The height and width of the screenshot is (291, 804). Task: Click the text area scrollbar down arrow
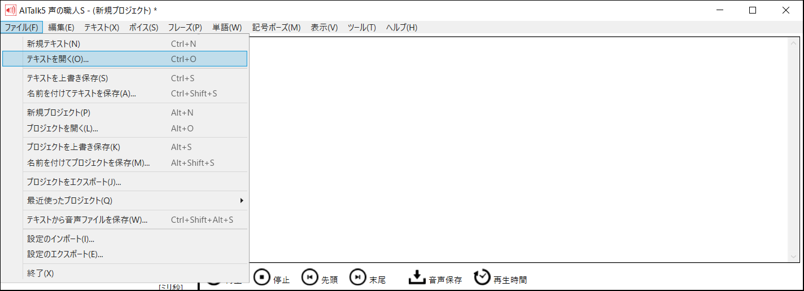(x=794, y=257)
